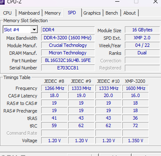Click the 1.350 V voltage cell
The height and width of the screenshot is (156, 161).
tap(135, 141)
